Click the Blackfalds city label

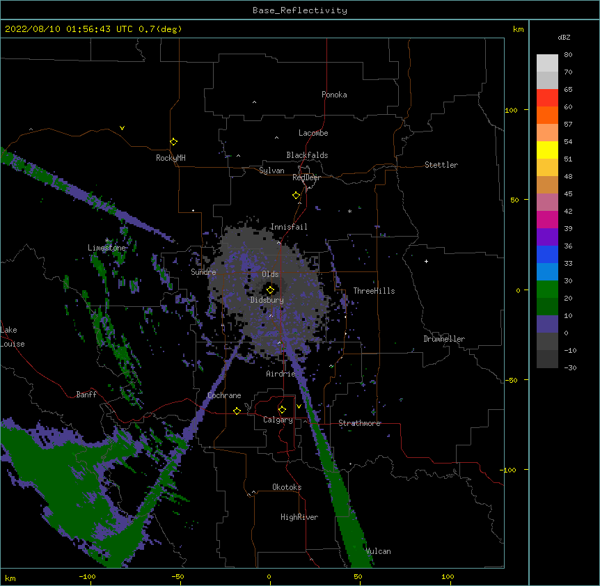coord(307,155)
